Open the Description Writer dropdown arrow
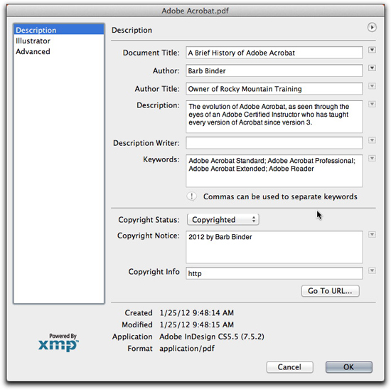The height and width of the screenshot is (390, 391). tap(372, 140)
